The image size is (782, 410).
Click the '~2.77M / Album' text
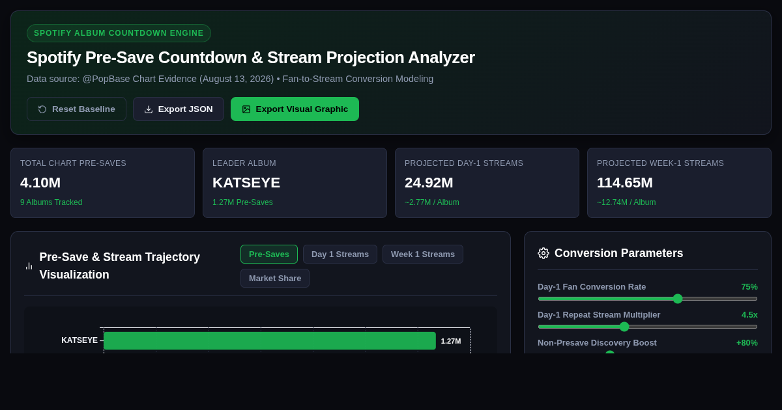tap(432, 202)
